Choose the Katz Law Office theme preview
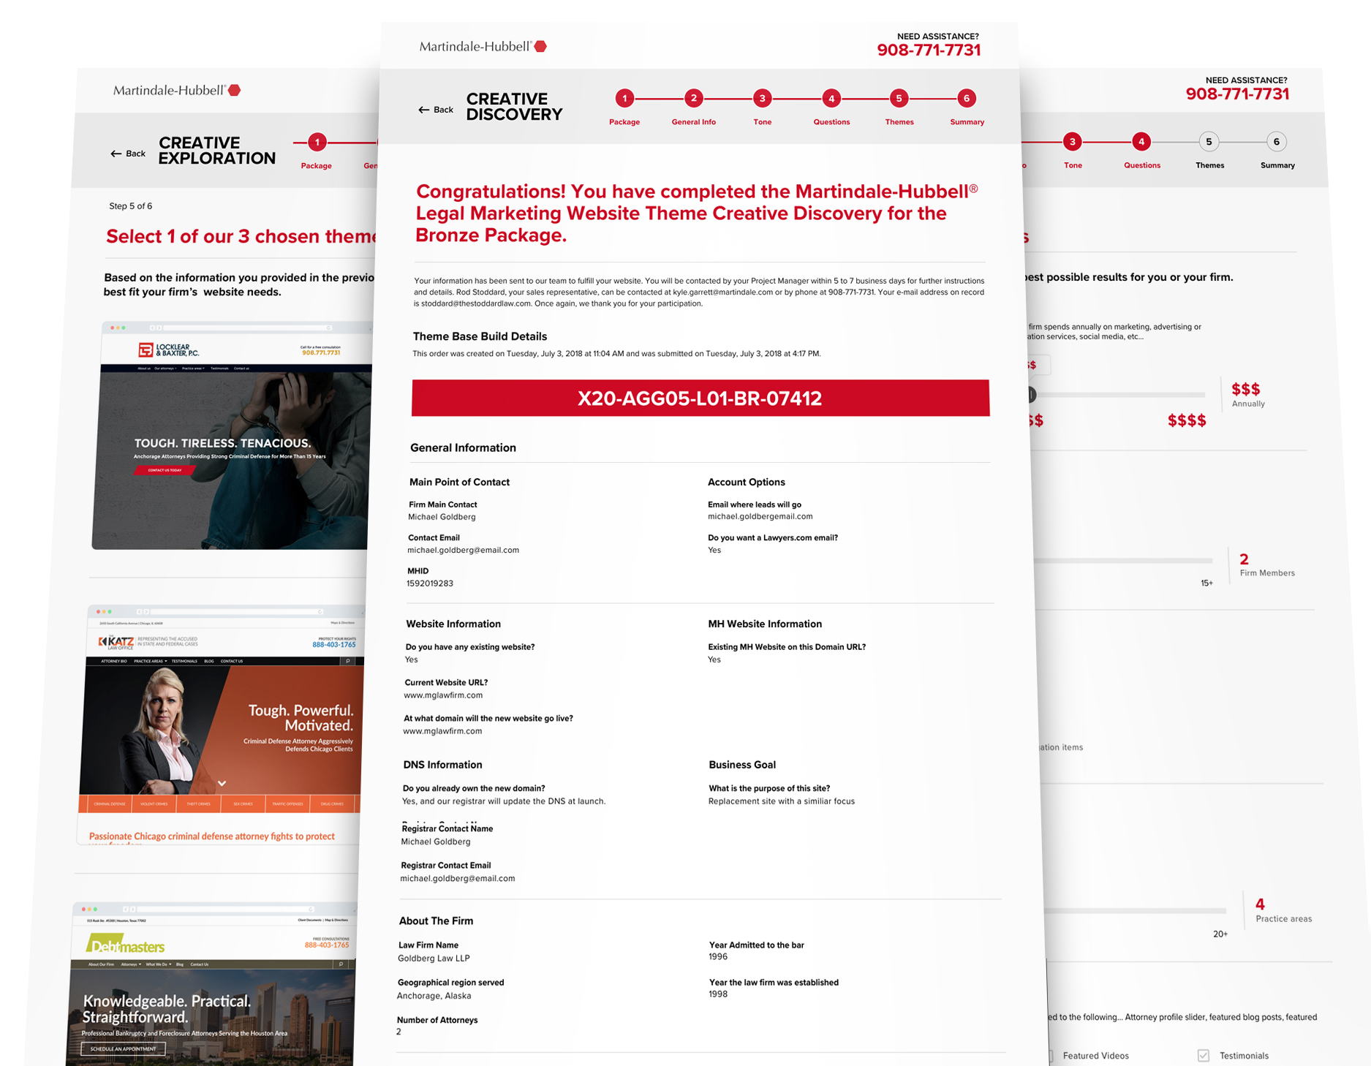1371x1066 pixels. coord(222,725)
